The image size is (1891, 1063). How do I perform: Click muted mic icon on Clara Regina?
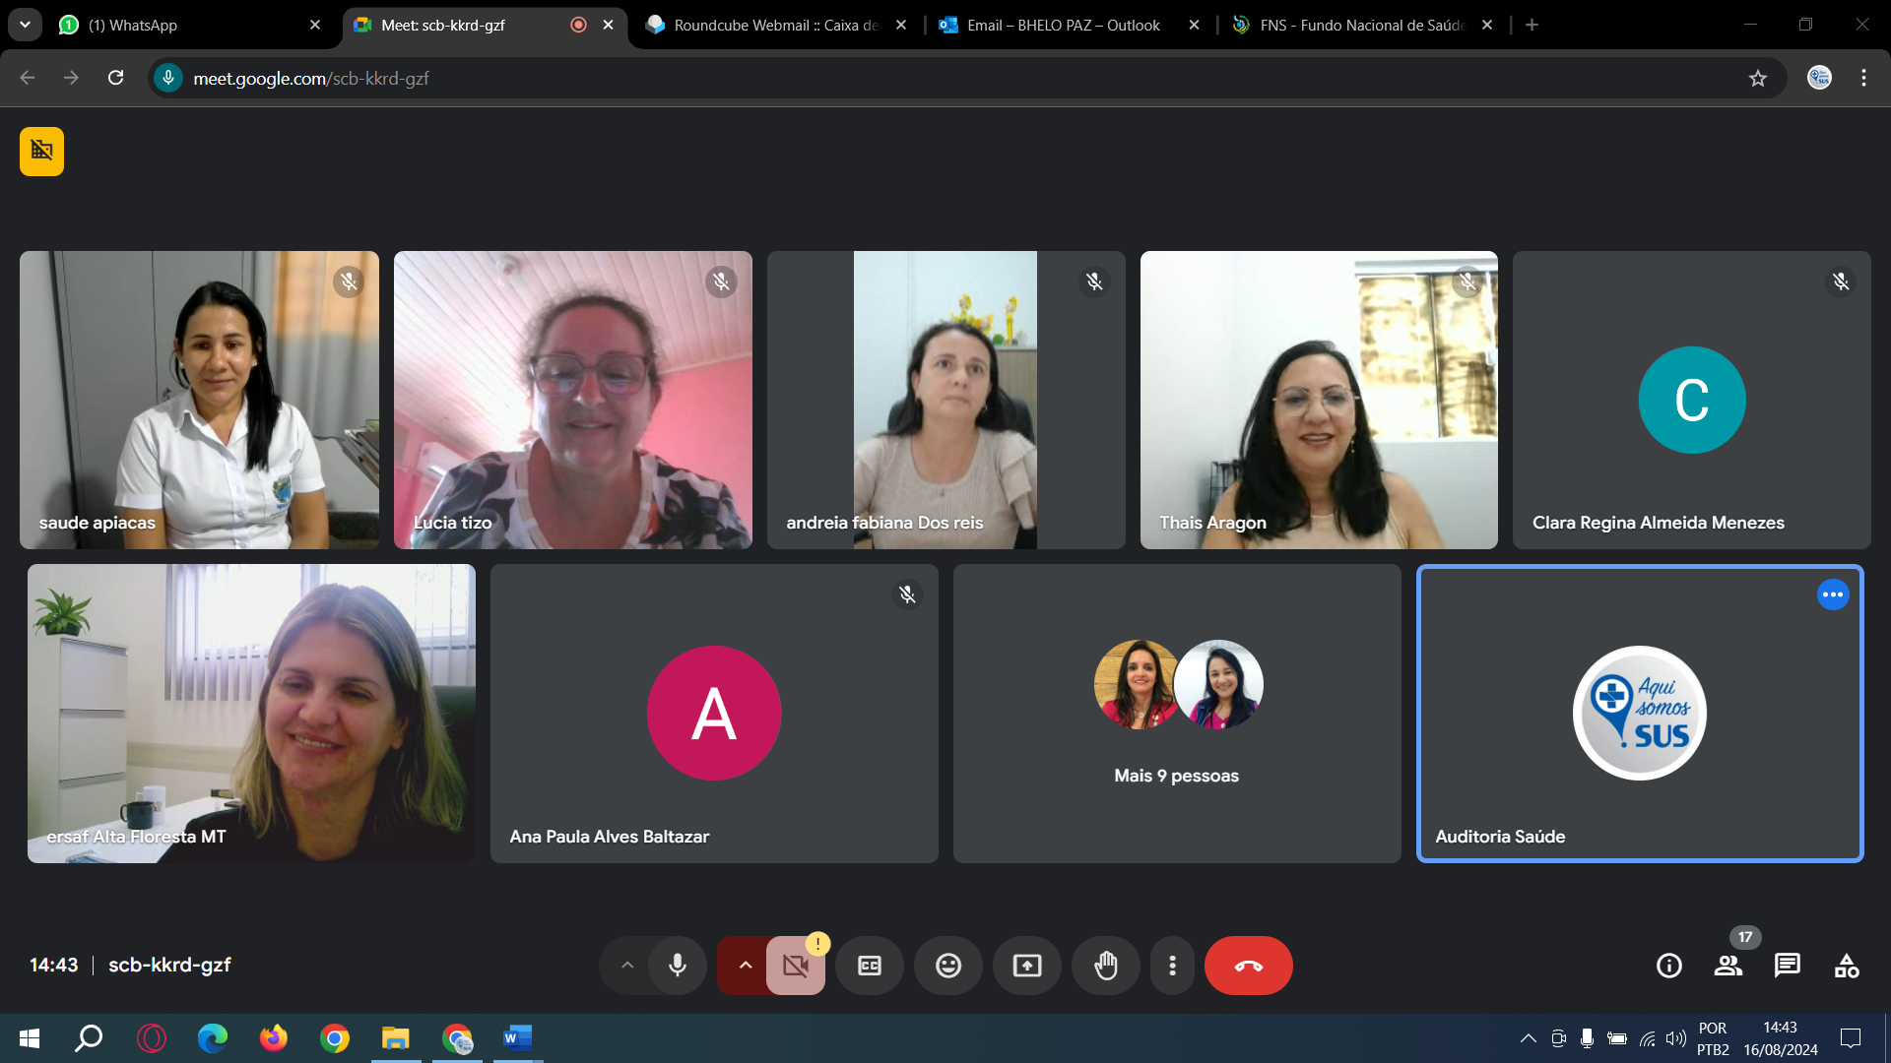[x=1841, y=281]
